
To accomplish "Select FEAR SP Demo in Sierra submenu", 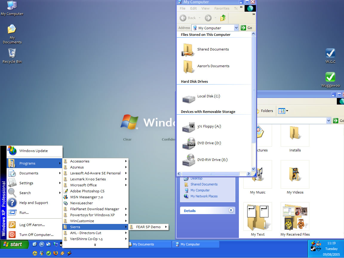I will [x=148, y=227].
